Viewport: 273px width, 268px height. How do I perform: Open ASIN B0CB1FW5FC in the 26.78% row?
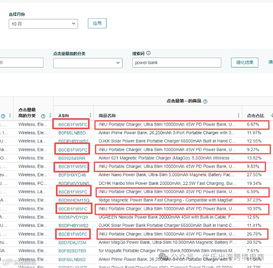[73, 234]
